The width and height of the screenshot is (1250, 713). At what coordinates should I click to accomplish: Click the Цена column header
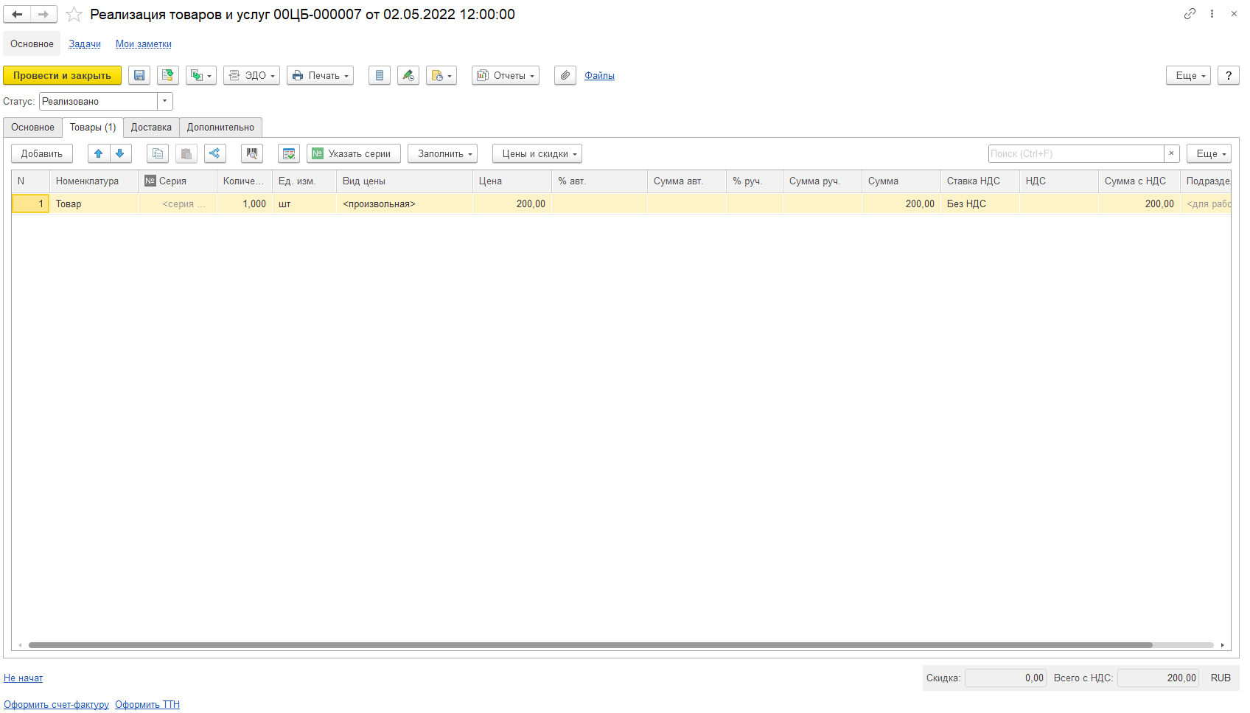click(512, 181)
